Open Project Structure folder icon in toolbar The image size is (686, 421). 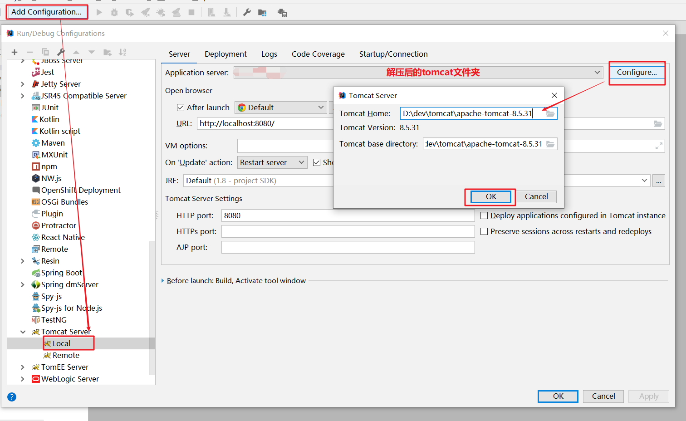coord(262,13)
